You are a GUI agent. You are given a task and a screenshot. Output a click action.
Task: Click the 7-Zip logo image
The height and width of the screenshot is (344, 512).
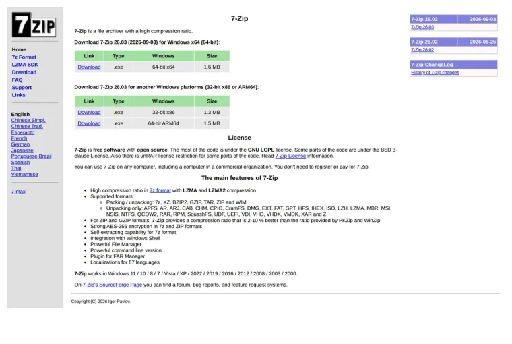click(x=34, y=25)
